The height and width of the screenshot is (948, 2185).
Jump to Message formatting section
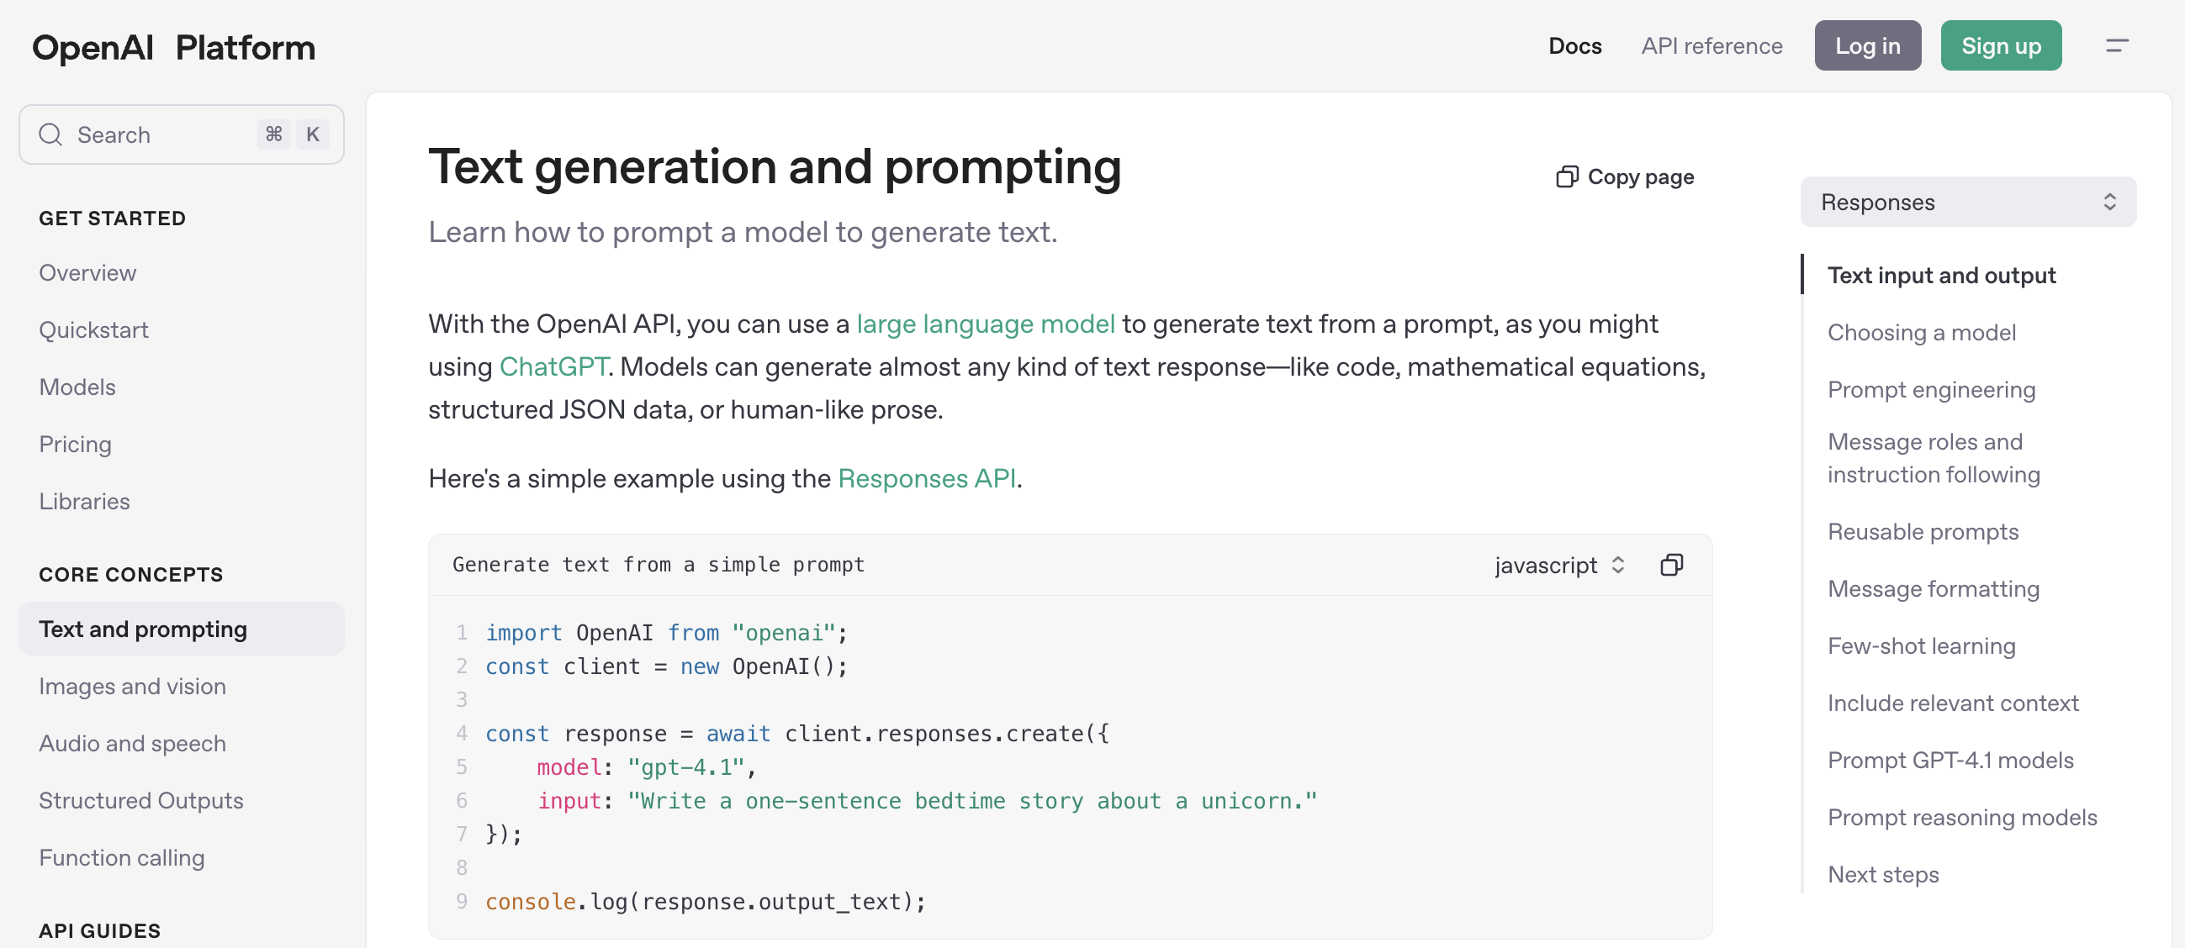point(1933,589)
